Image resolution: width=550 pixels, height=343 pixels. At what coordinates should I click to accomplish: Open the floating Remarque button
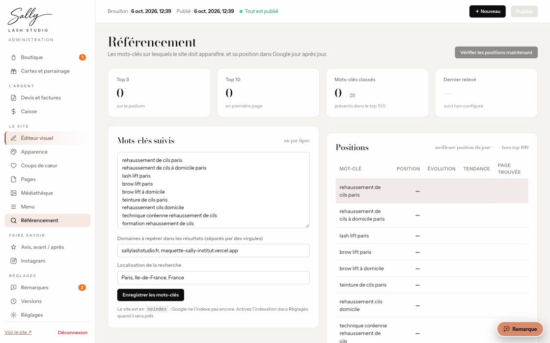click(520, 329)
